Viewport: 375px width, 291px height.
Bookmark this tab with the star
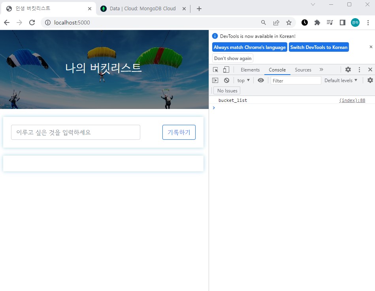click(x=289, y=23)
